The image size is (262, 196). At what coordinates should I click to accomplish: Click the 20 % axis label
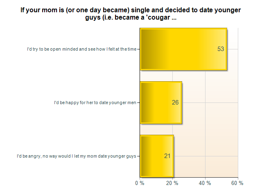click(x=172, y=183)
